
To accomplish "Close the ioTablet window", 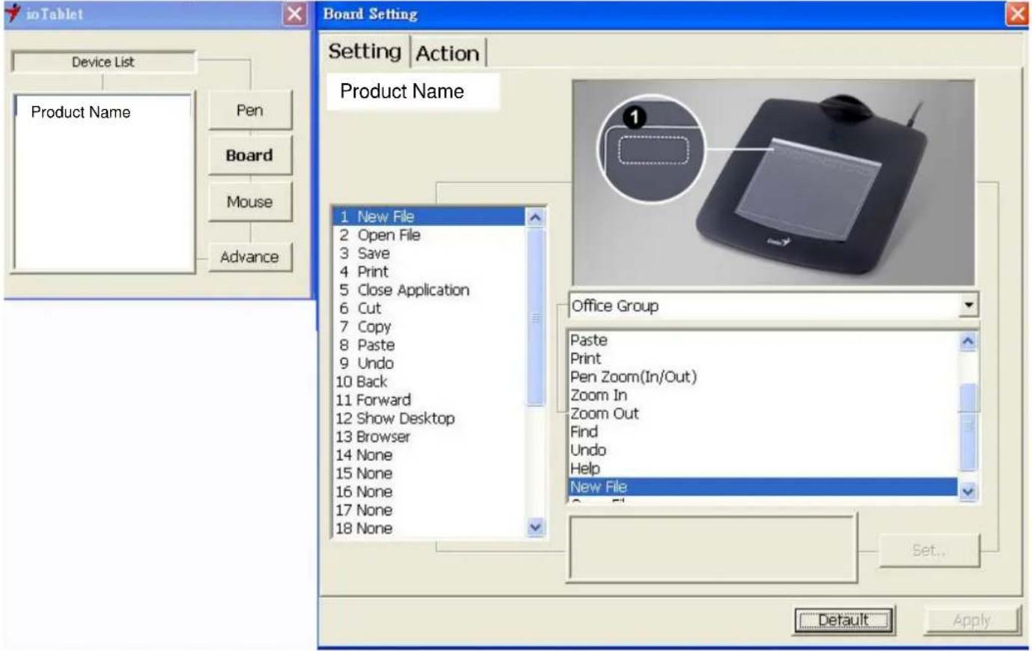I will [296, 14].
